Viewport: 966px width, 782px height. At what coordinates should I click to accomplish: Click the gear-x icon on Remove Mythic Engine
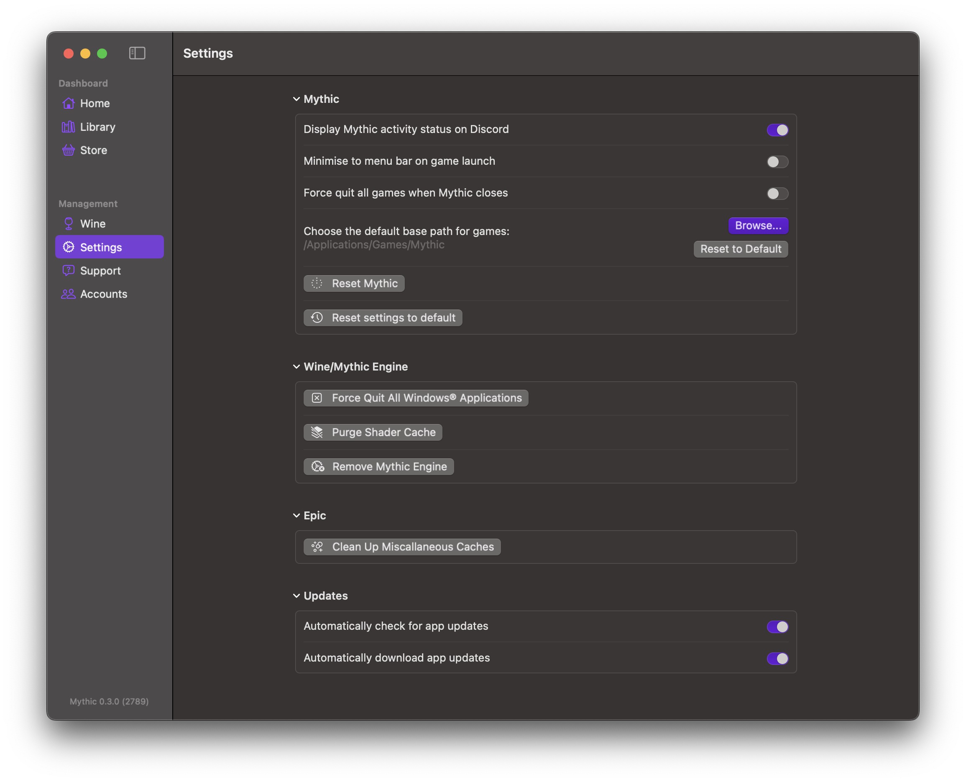[317, 466]
